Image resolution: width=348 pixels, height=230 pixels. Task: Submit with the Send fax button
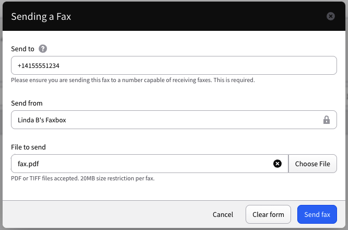coord(317,214)
